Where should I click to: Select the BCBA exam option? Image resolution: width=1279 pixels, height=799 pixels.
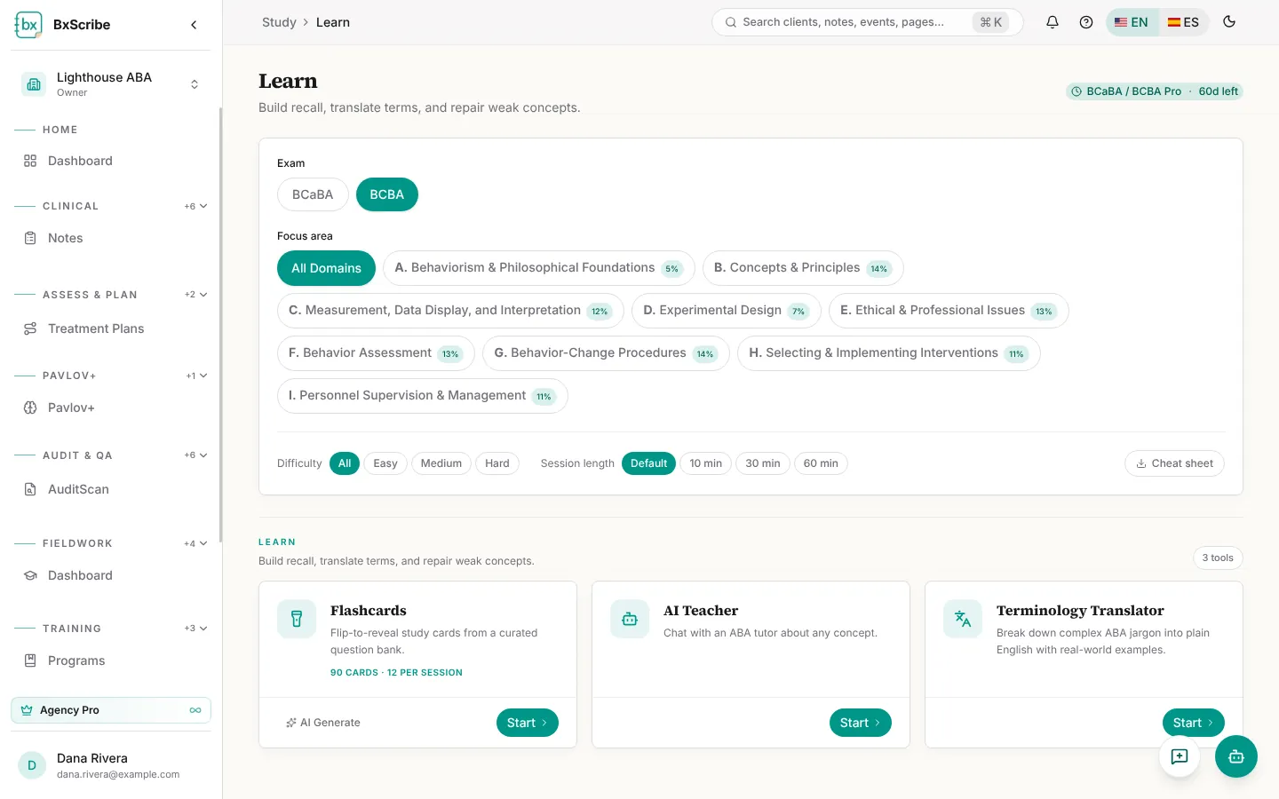(387, 194)
